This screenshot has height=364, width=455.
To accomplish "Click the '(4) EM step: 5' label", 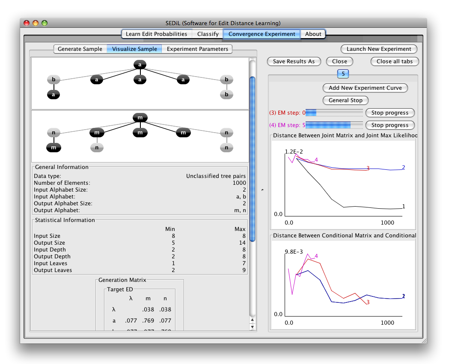I will coord(287,125).
